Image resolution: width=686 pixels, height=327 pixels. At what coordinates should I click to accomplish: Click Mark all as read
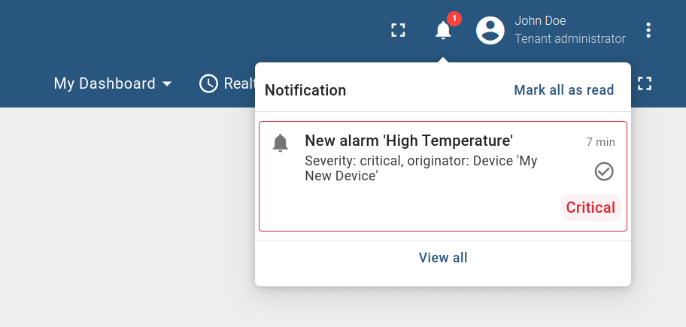(x=563, y=90)
